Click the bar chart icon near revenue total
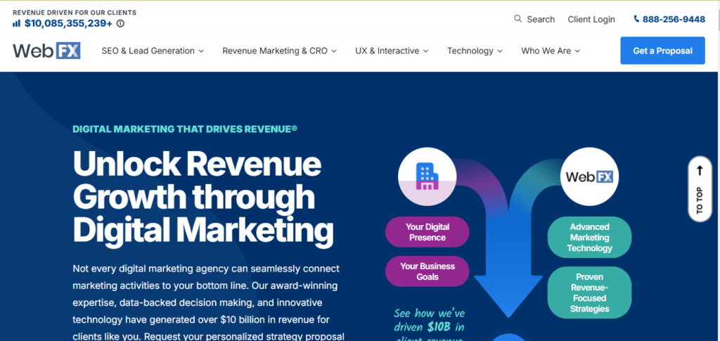 [x=16, y=23]
